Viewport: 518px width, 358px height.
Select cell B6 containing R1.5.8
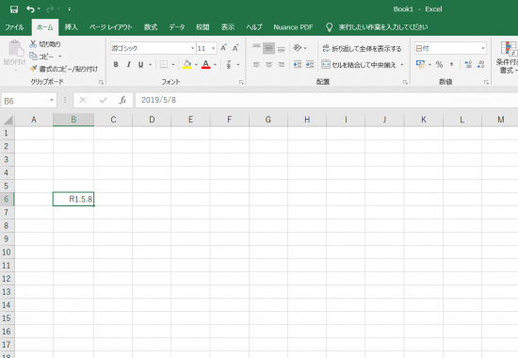(x=73, y=199)
